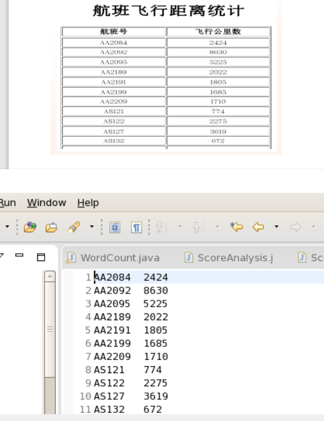Click the left panel scrollbar up arrow
This screenshot has height=421, width=324.
pyautogui.click(x=50, y=276)
